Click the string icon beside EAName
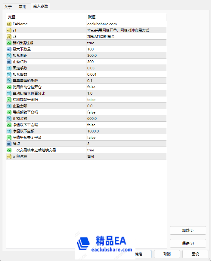 (x=9, y=24)
